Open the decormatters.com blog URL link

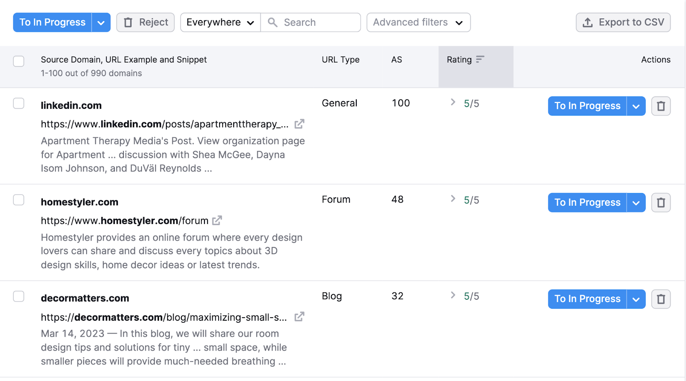click(164, 317)
